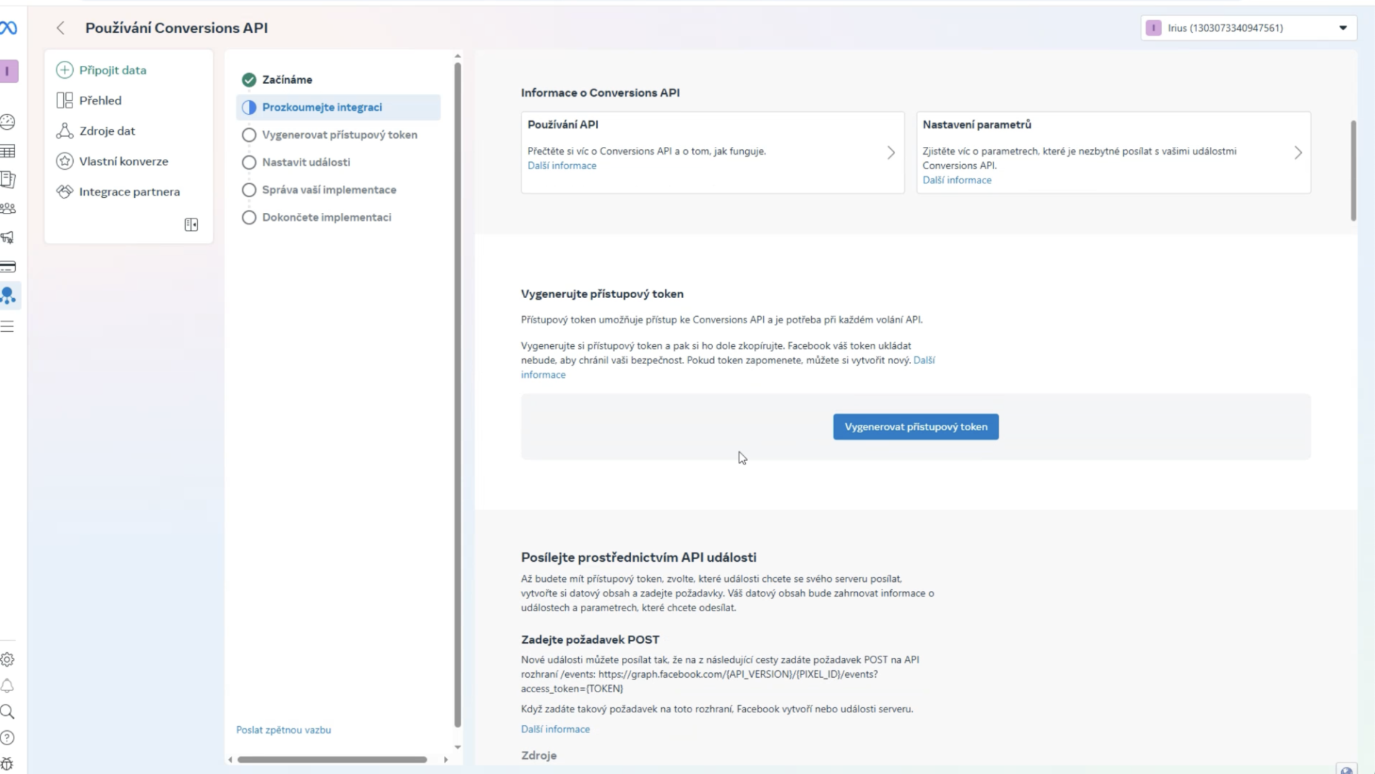Click the steps panel vertical scrollbar thumb
This screenshot has width=1375, height=774.
[458, 395]
